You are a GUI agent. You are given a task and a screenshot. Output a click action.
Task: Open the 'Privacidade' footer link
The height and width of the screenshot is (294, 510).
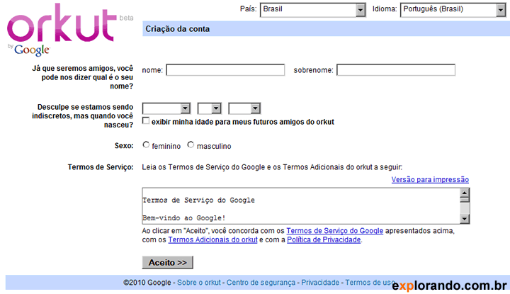point(320,283)
